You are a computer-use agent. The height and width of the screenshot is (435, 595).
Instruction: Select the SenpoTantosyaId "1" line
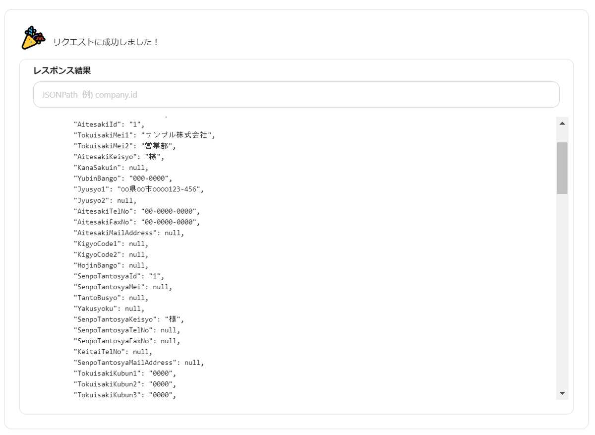point(119,276)
